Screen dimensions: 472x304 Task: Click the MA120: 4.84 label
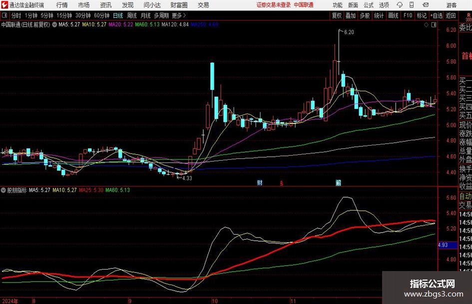(x=175, y=24)
